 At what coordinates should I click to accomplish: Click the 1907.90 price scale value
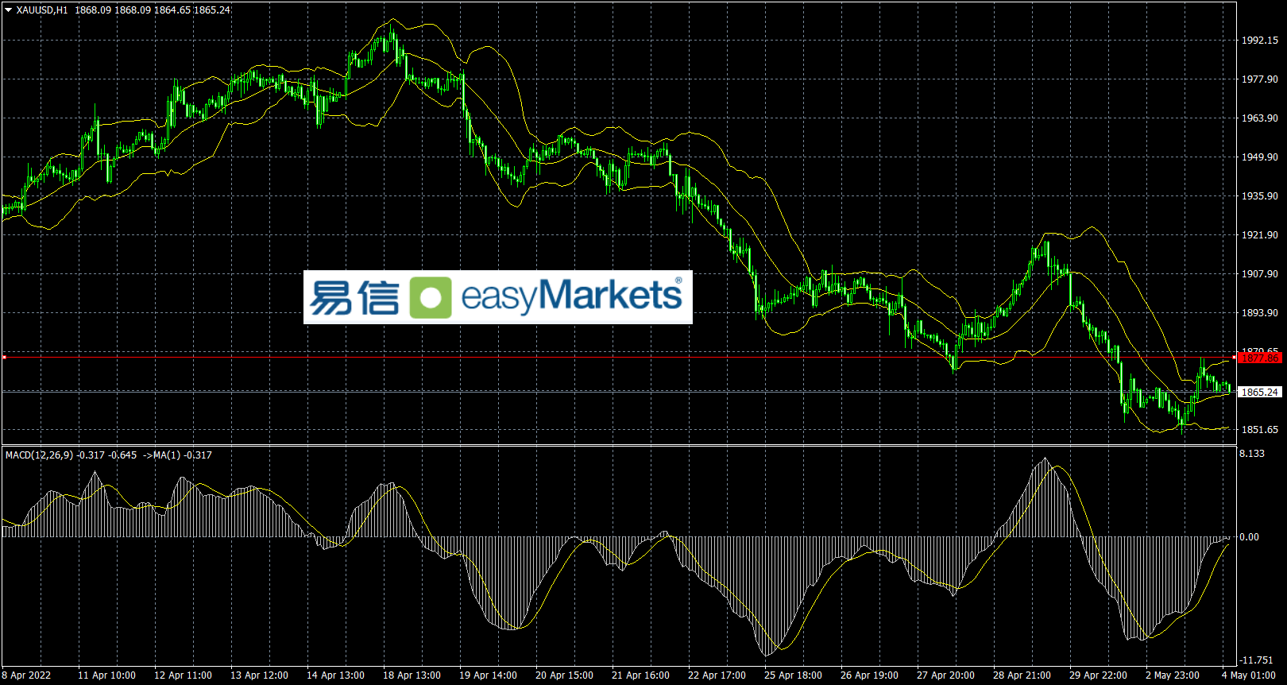pos(1260,274)
